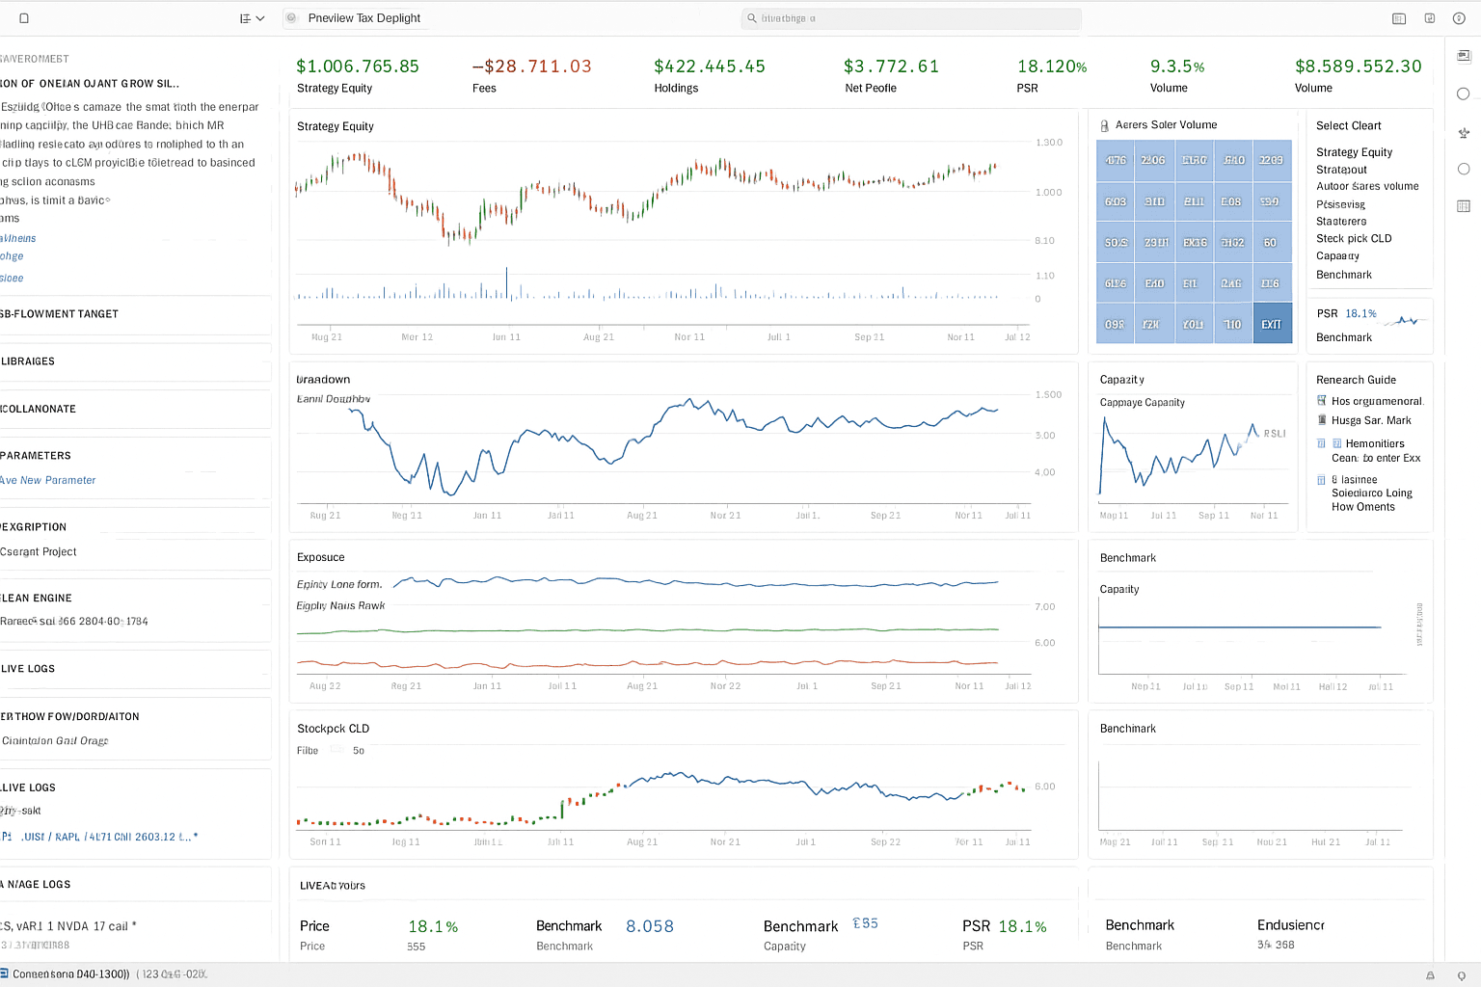Open the table grid icon in right sidebar

pos(1464,205)
